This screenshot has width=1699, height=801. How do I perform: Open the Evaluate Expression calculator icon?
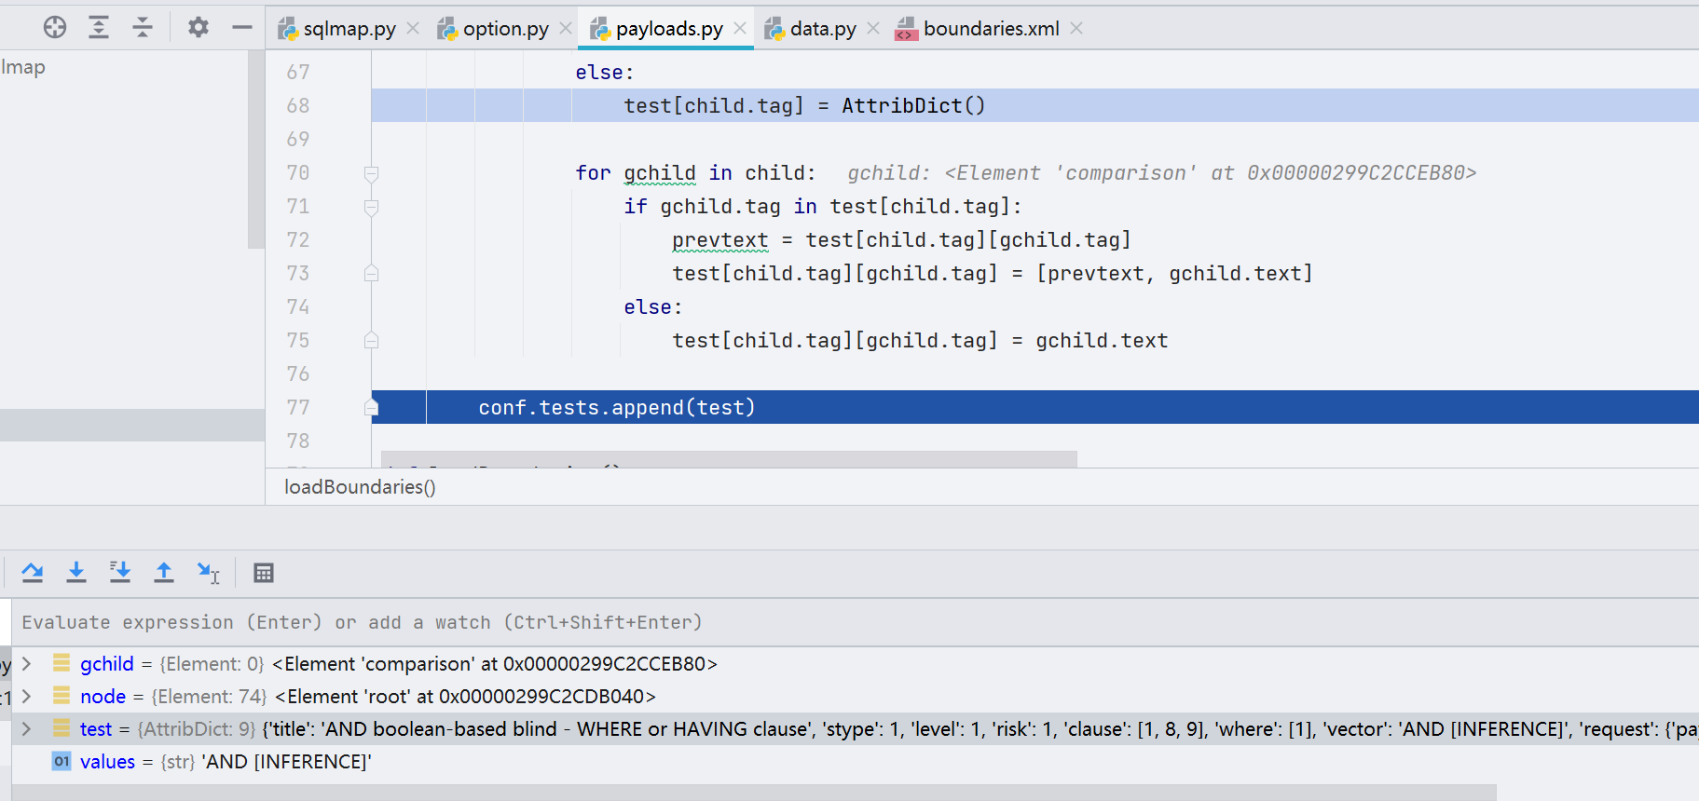coord(264,573)
